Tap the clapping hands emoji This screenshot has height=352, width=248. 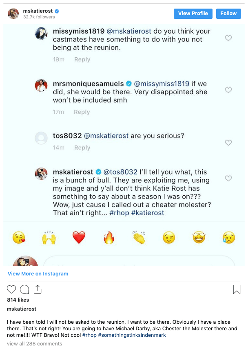(139, 237)
